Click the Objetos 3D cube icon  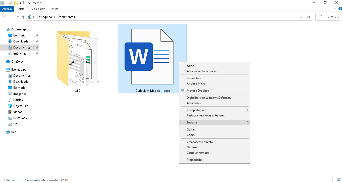click(10, 106)
